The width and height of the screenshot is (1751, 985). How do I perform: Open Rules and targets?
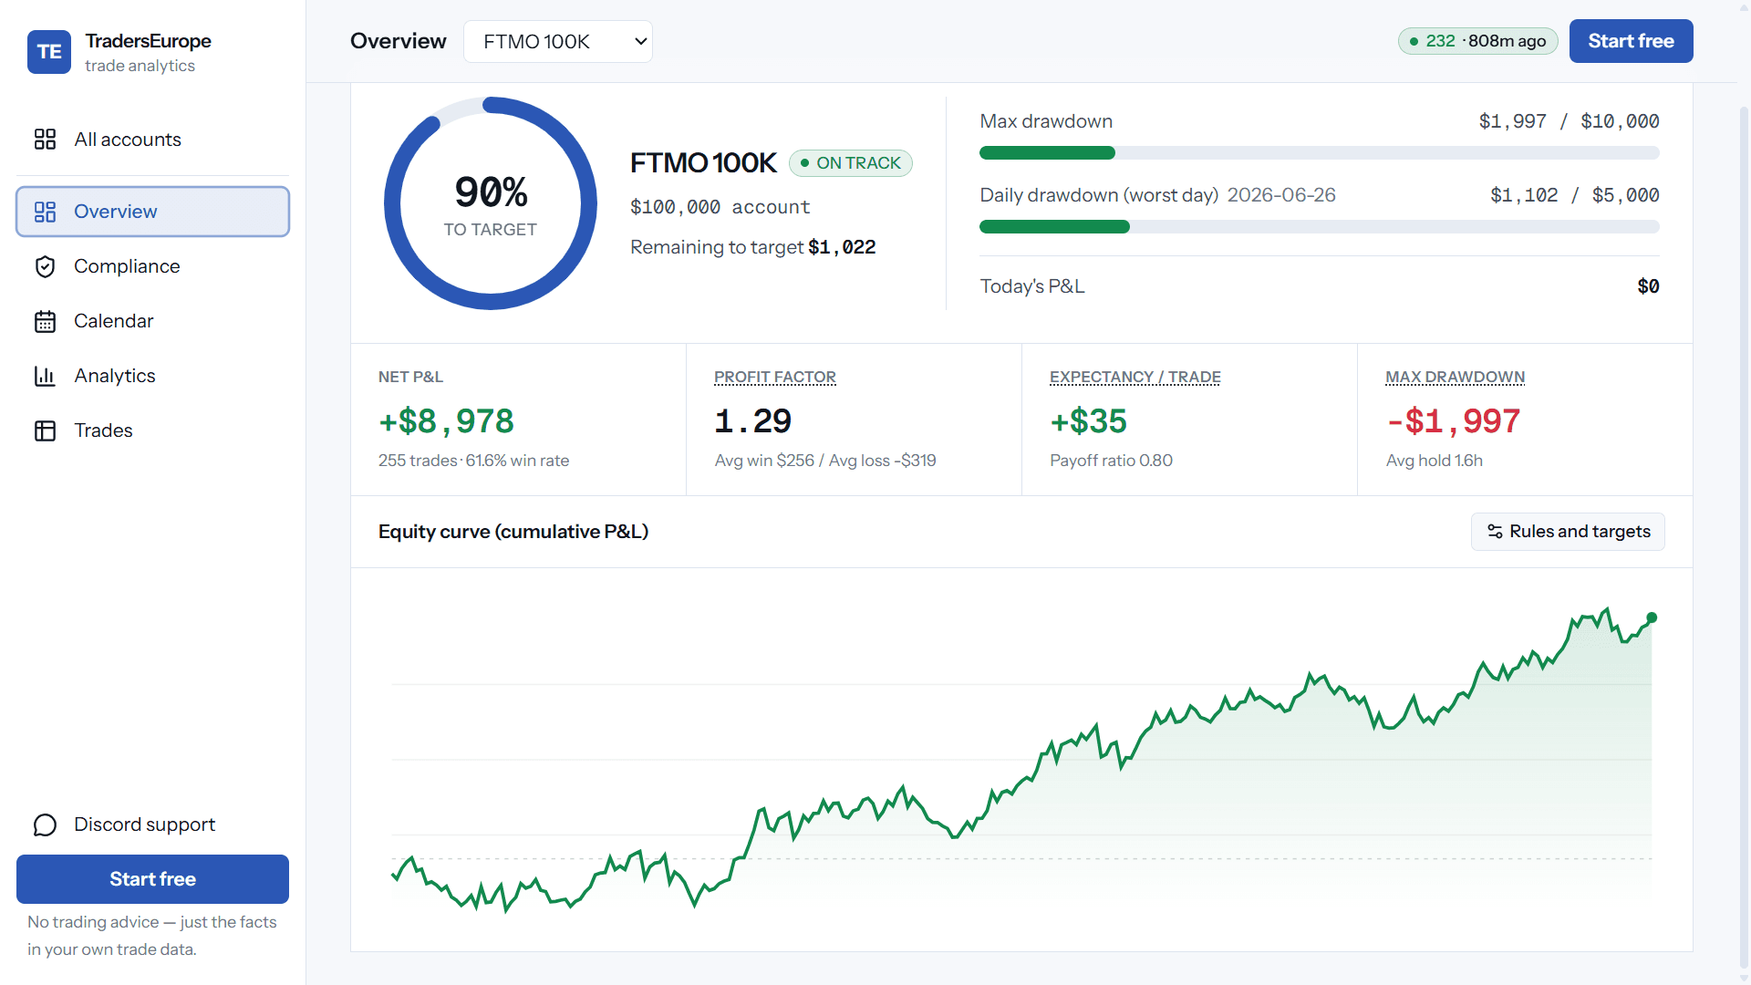point(1568,532)
